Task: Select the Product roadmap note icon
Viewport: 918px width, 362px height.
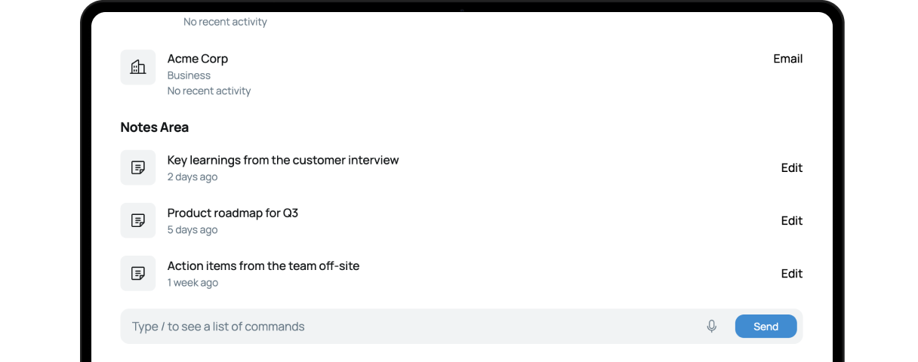Action: pyautogui.click(x=138, y=220)
